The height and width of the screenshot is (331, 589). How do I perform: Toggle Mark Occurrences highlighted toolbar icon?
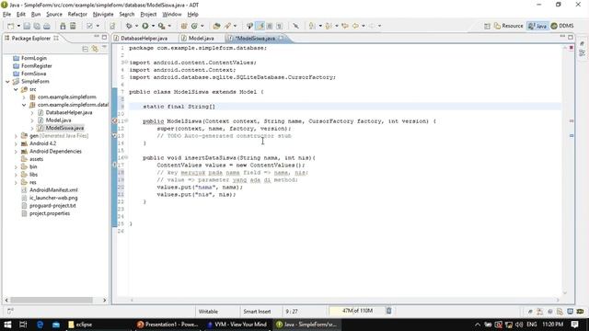260,26
